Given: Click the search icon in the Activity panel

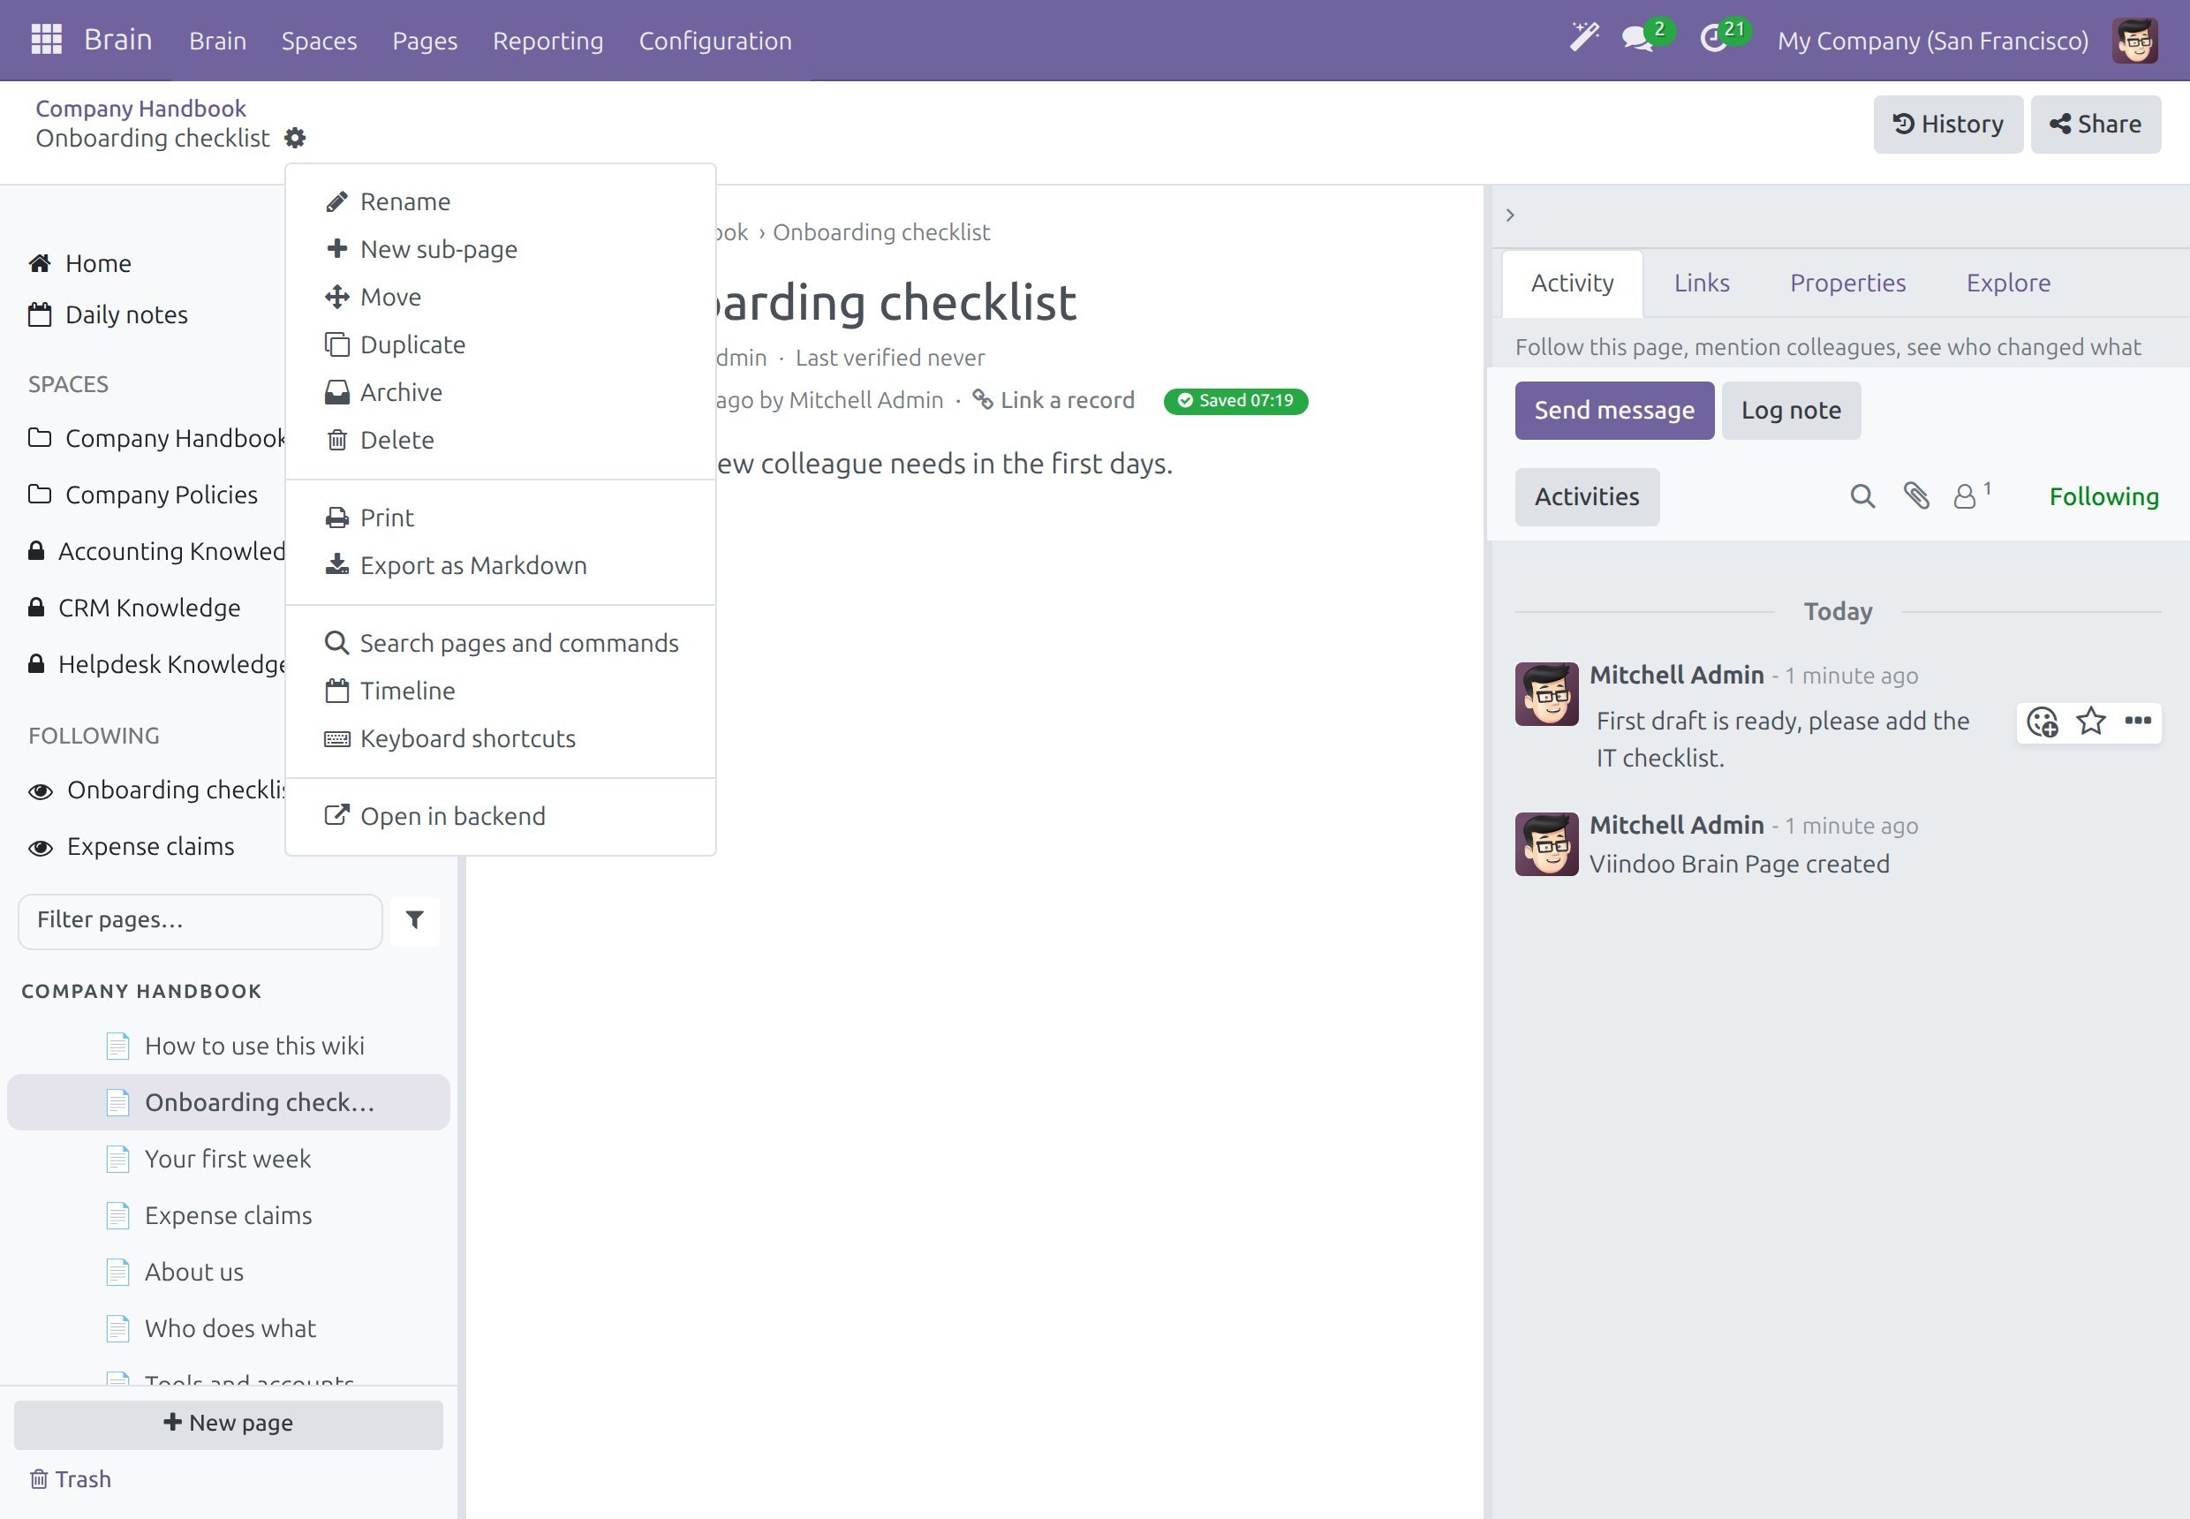Looking at the screenshot, I should click(1862, 495).
